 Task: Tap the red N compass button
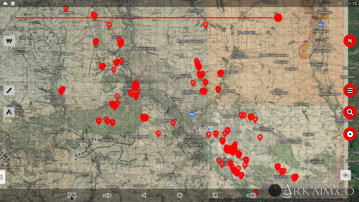(x=350, y=41)
